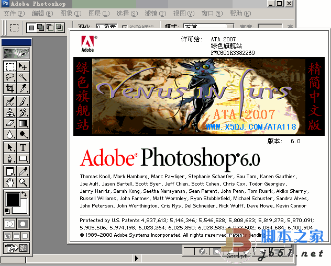
Task: Select the Slice tool
Action: 23,88
